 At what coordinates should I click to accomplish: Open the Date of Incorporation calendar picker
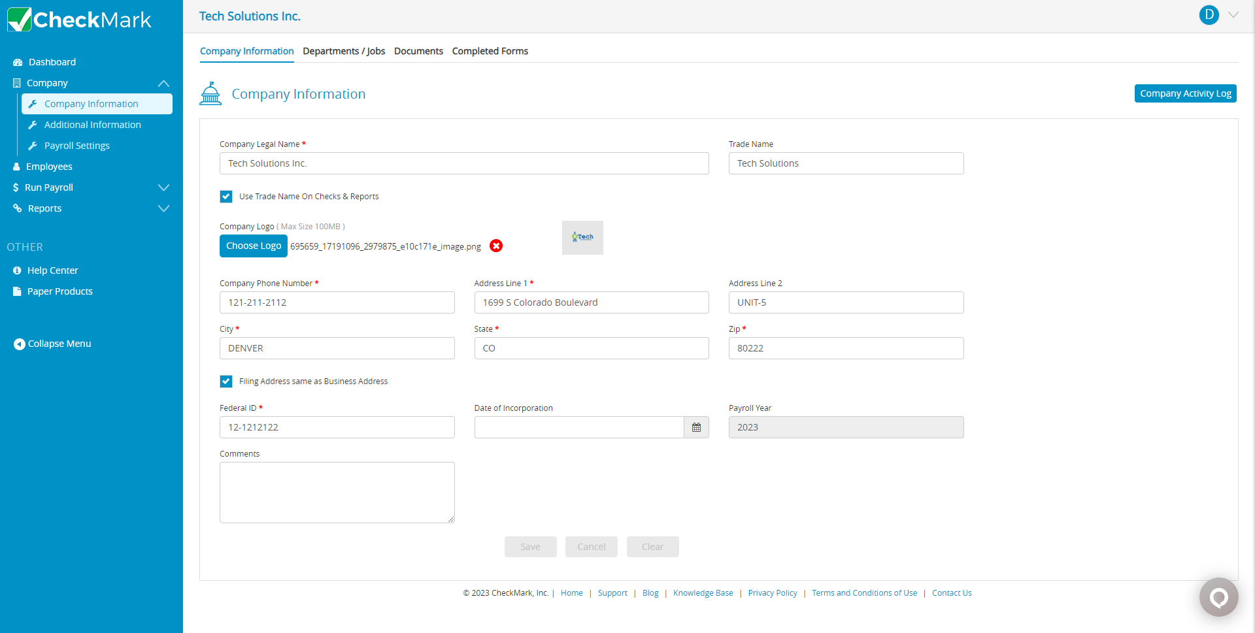pyautogui.click(x=696, y=427)
